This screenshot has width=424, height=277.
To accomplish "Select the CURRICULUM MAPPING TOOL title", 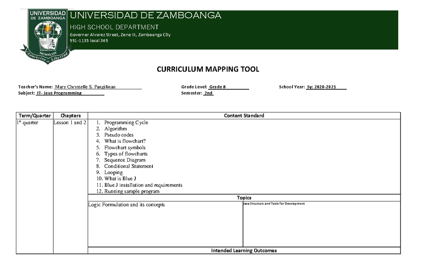I will click(208, 69).
